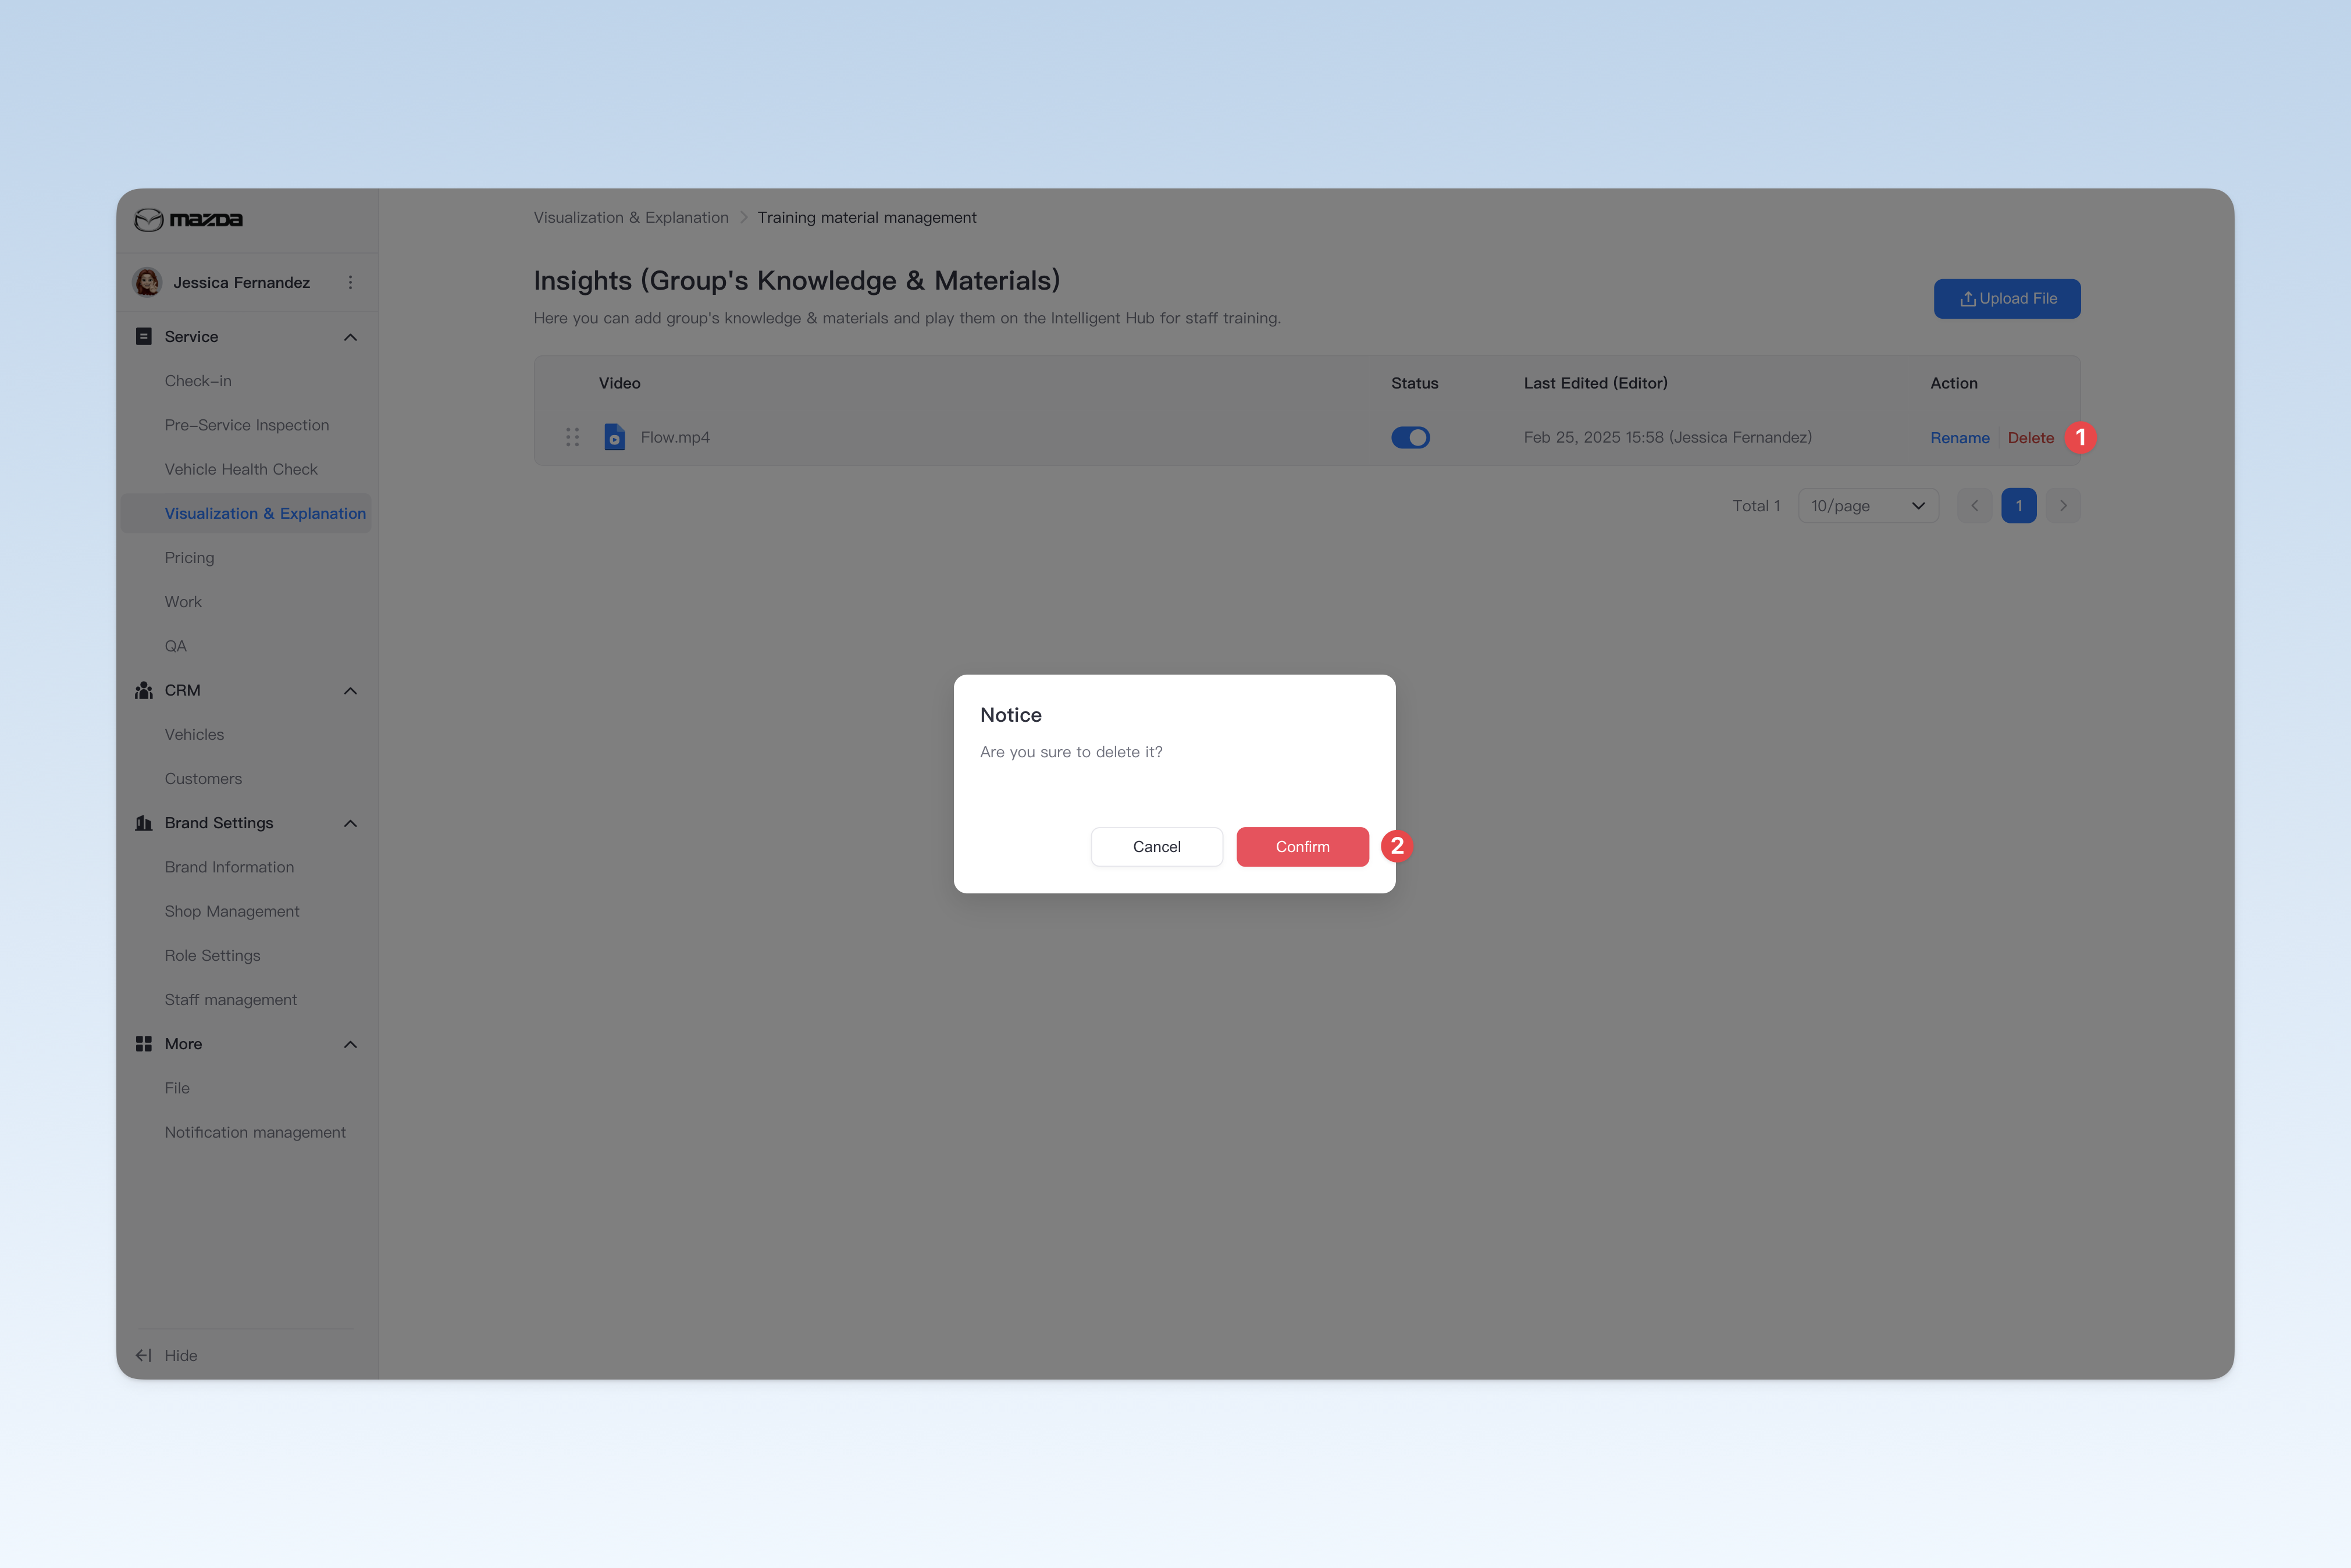Collapse the CRM section chevron
This screenshot has height=1568, width=2351.
(350, 691)
